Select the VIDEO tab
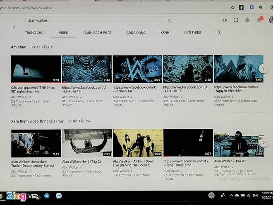This screenshot has width=273, height=205. tap(63, 33)
